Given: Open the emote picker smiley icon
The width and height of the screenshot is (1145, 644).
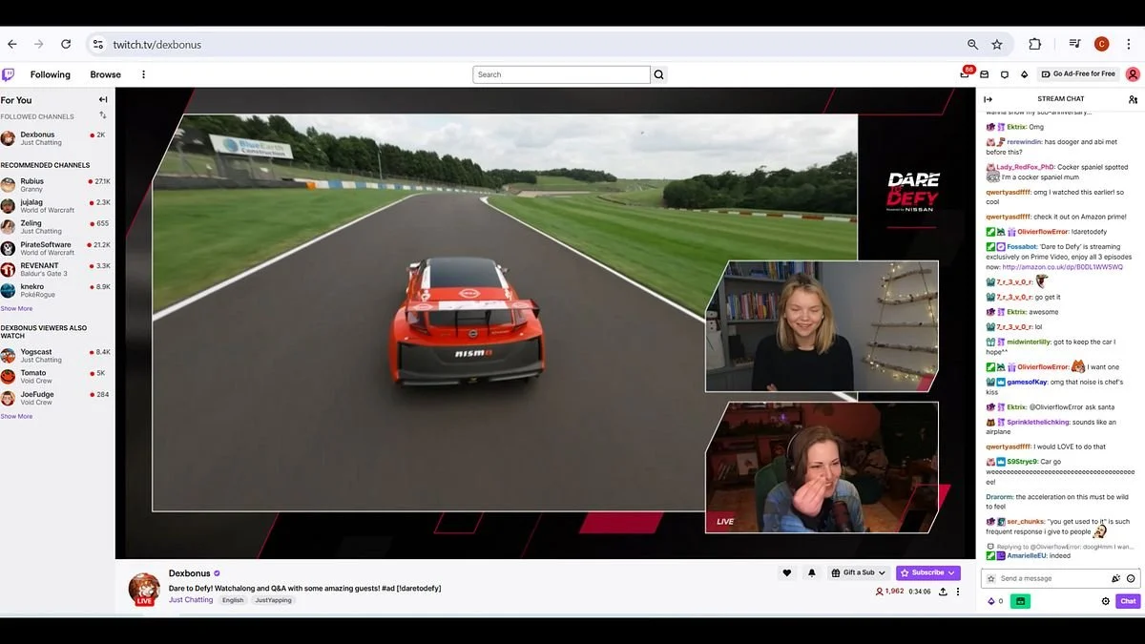Looking at the screenshot, I should pos(1131,578).
